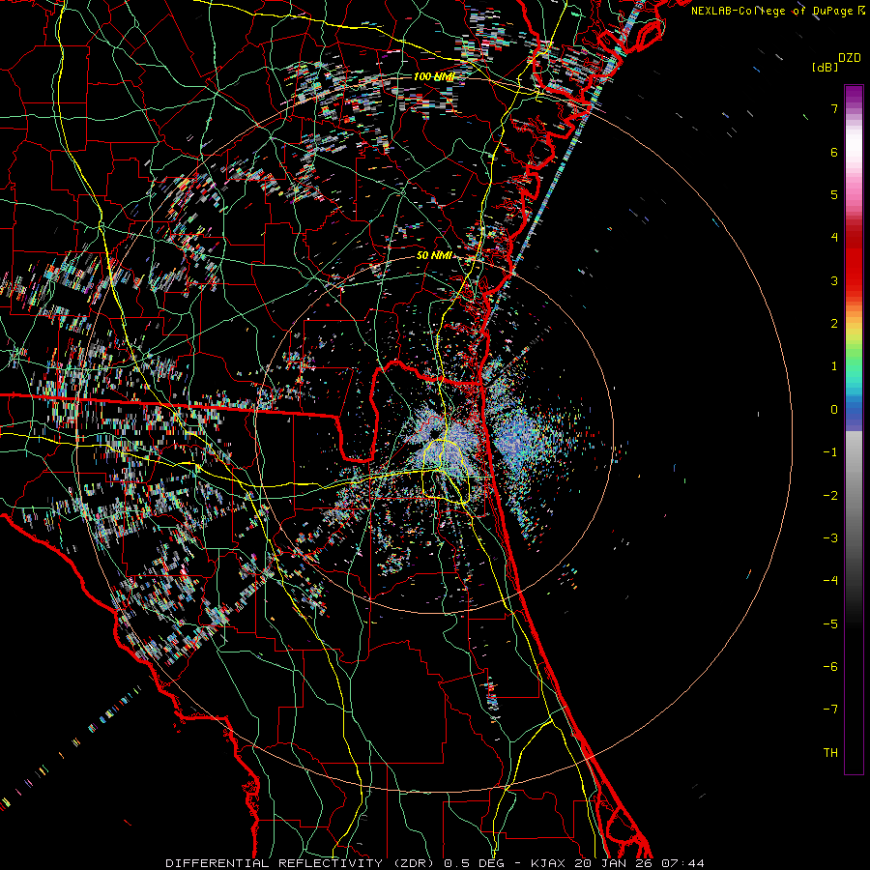This screenshot has height=870, width=870.
Task: Select the -1 dB scale value
Action: tap(830, 452)
